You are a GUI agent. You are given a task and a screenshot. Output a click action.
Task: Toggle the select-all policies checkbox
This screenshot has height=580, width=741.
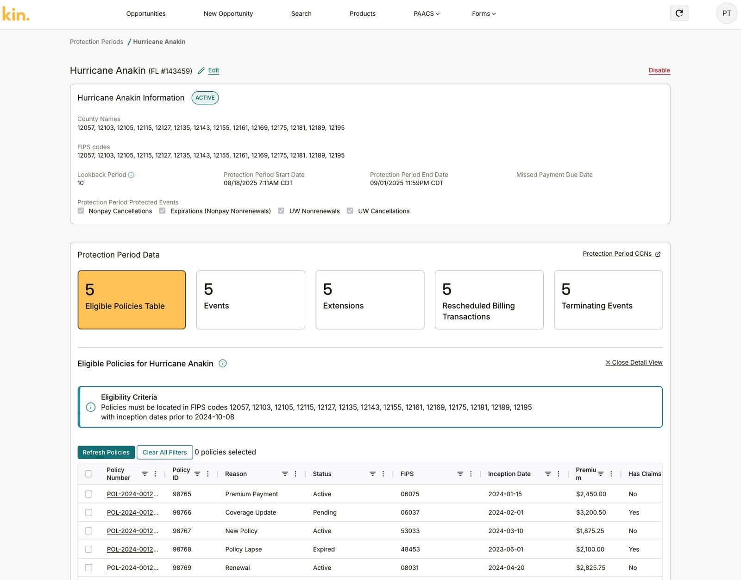pyautogui.click(x=88, y=474)
